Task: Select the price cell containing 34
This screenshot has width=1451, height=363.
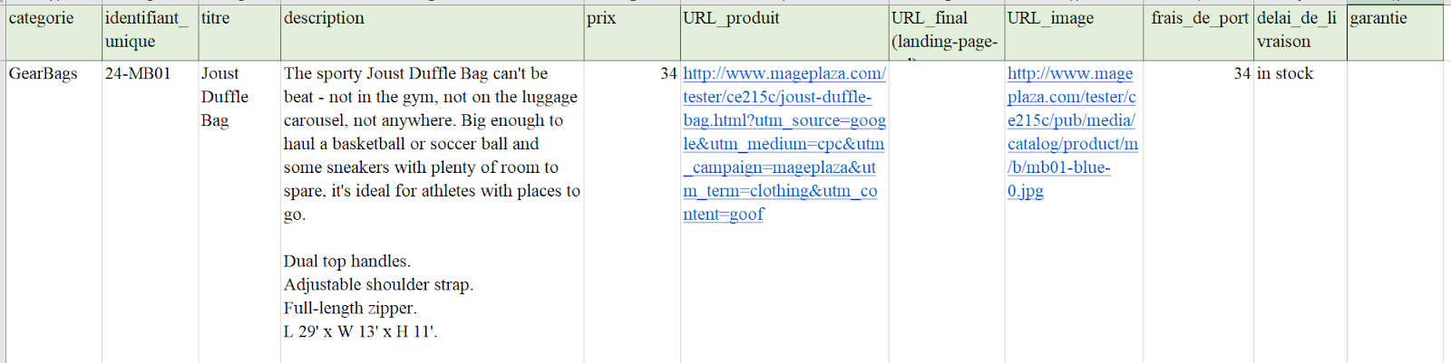Action: (632, 212)
